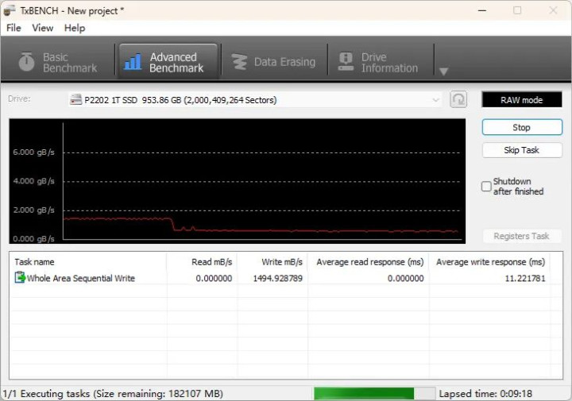The height and width of the screenshot is (401, 572).
Task: Enable Shutdown after finished checkbox
Action: 486,187
